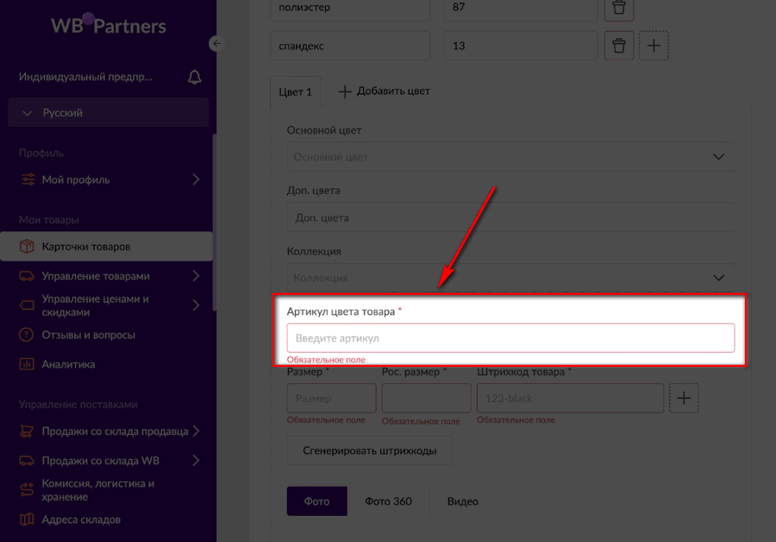Open Адреса складов in sidebar
Image resolution: width=776 pixels, height=542 pixels.
[x=81, y=520]
